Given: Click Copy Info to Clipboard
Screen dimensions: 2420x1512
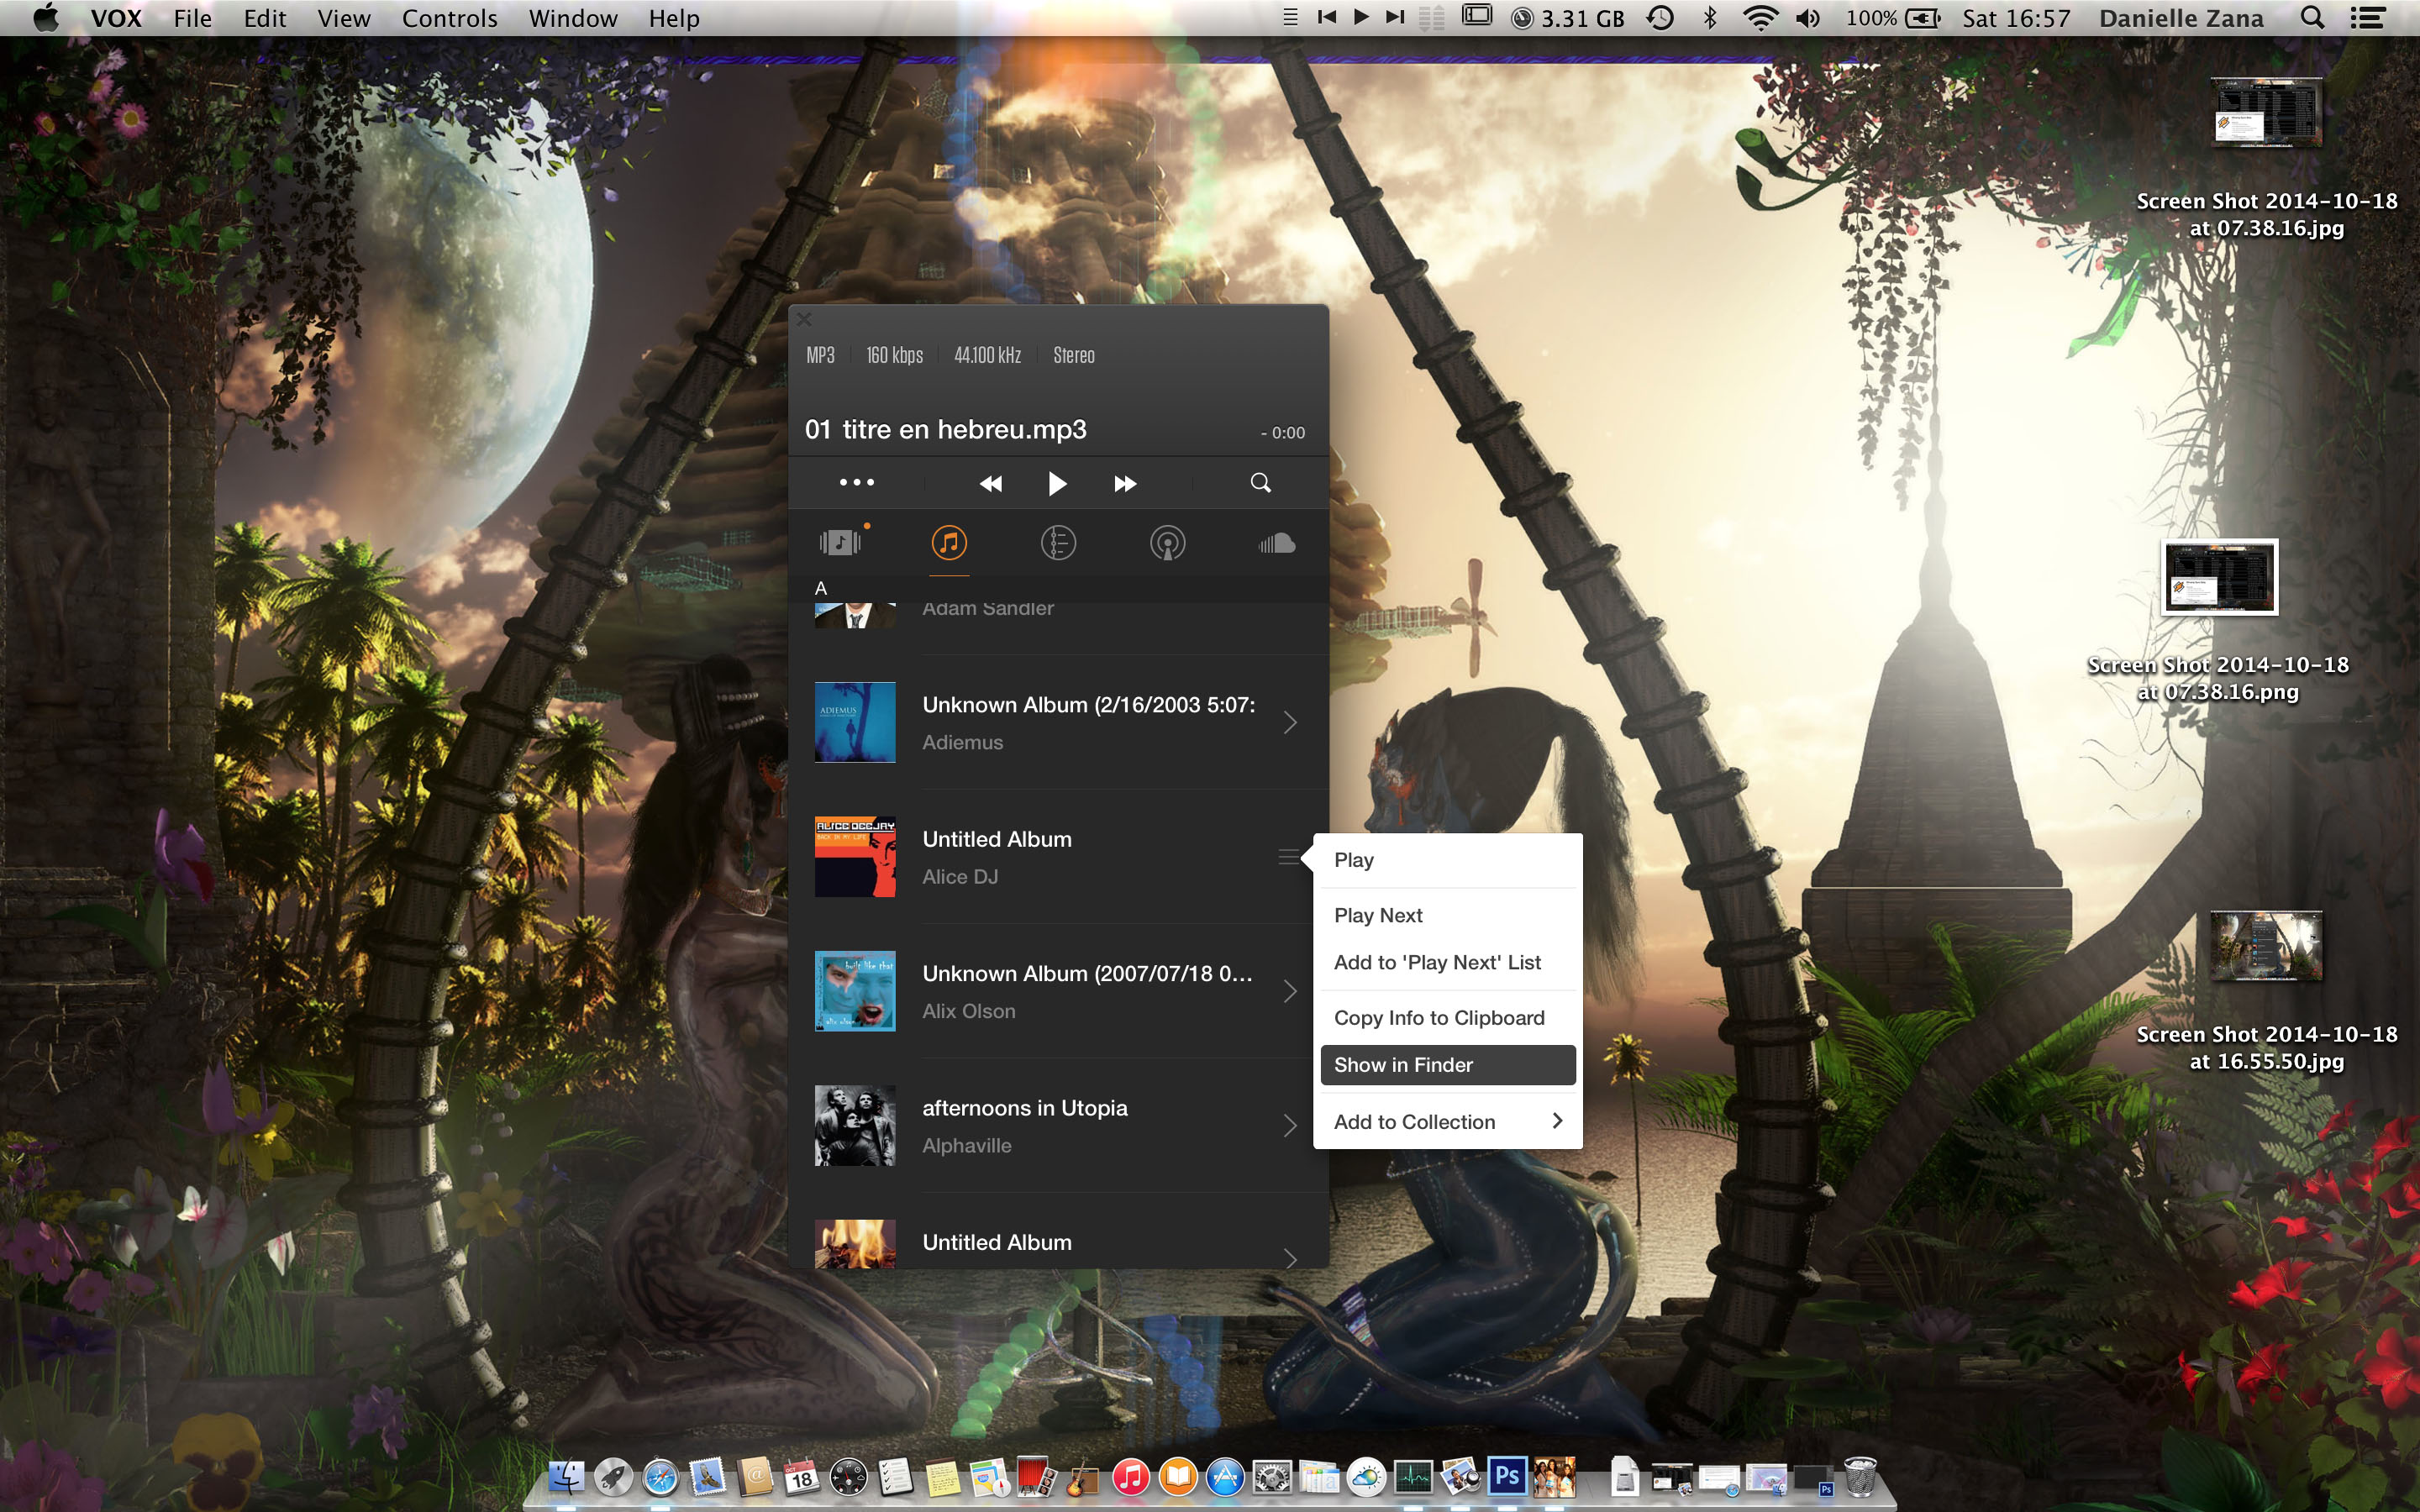Looking at the screenshot, I should tap(1439, 1018).
